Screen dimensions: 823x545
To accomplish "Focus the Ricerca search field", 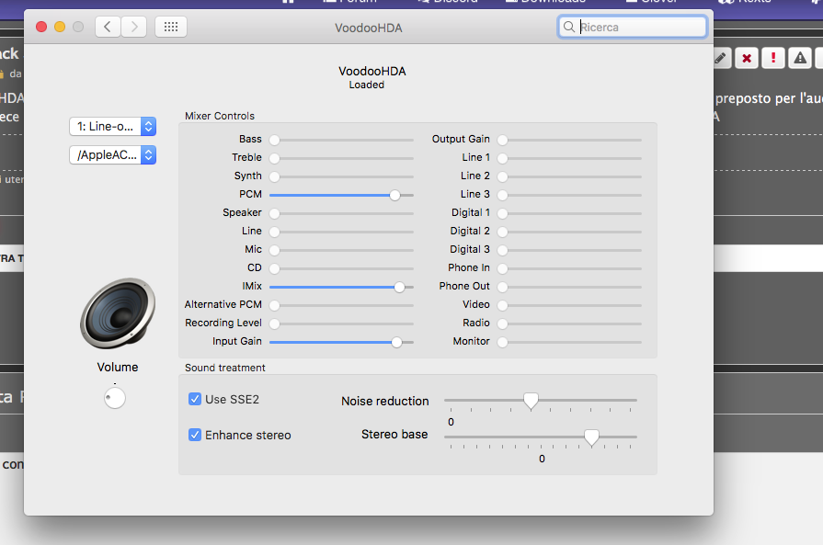I will point(633,27).
